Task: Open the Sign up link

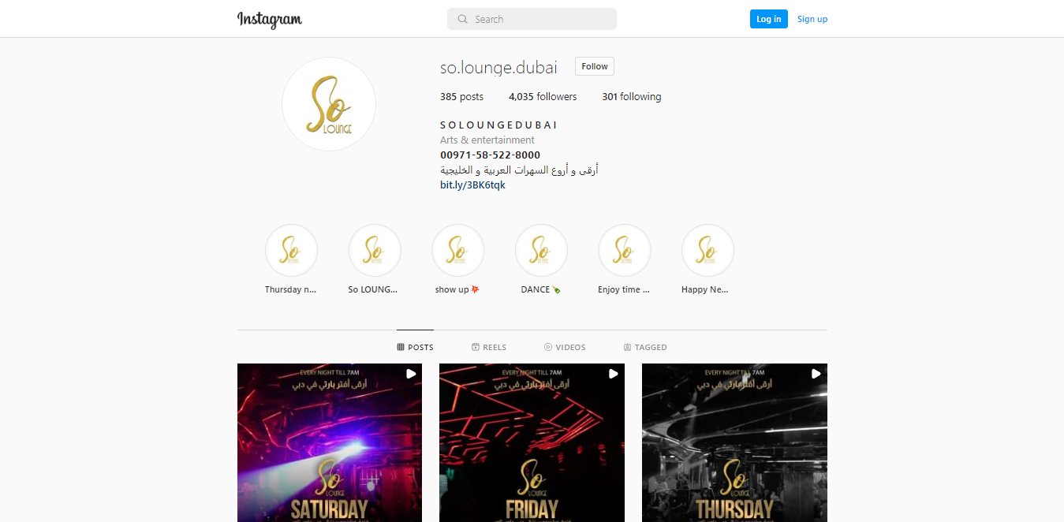Action: [x=812, y=19]
